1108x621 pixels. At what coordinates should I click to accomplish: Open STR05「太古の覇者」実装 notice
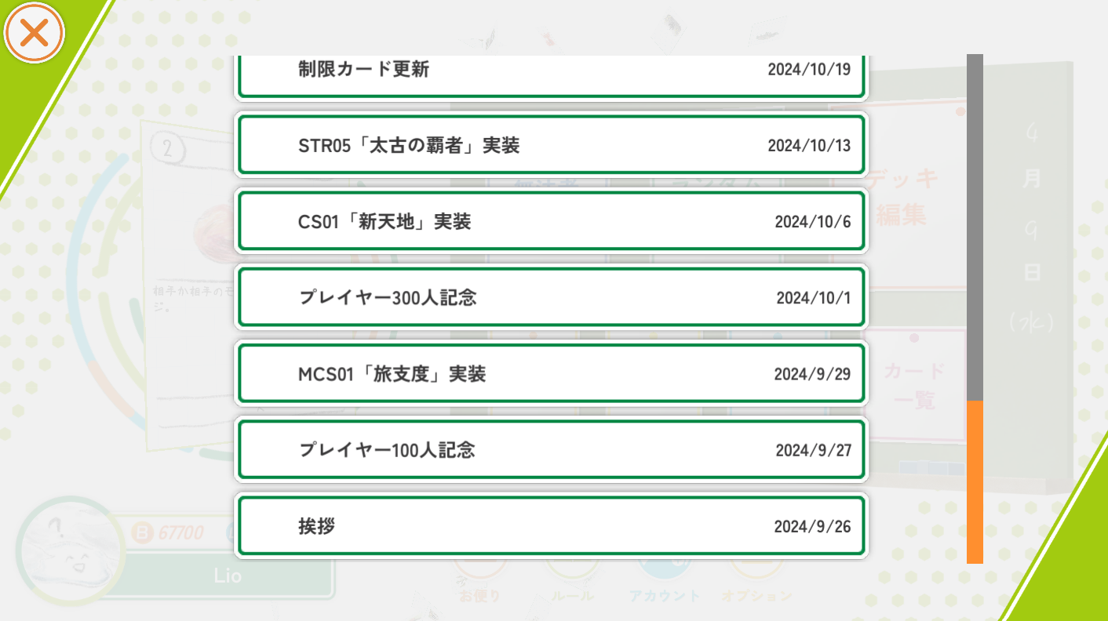pyautogui.click(x=551, y=145)
